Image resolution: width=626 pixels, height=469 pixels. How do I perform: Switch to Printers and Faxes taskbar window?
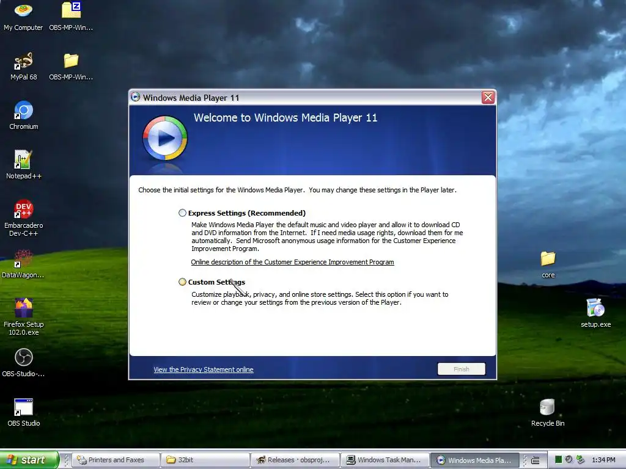116,460
